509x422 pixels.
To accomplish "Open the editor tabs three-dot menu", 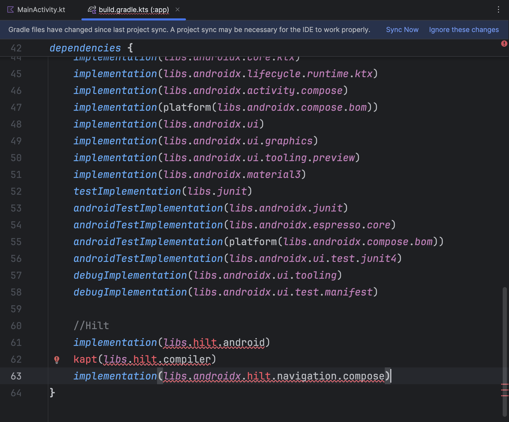I will (498, 10).
